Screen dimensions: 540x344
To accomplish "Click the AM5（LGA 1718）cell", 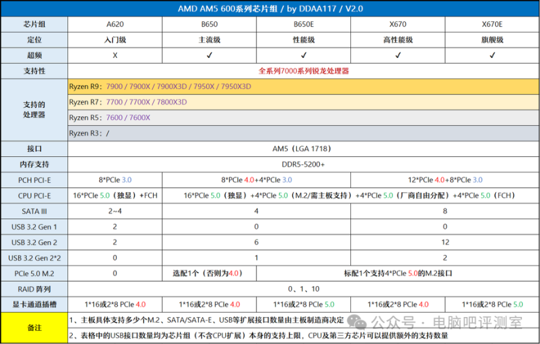I will [x=303, y=149].
